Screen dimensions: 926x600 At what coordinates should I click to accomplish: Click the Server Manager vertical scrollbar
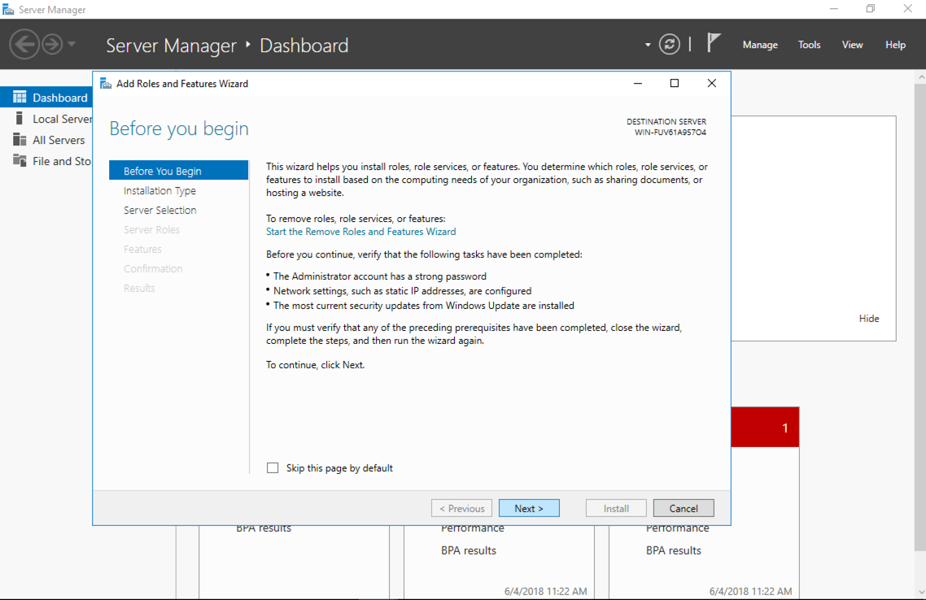(x=920, y=319)
